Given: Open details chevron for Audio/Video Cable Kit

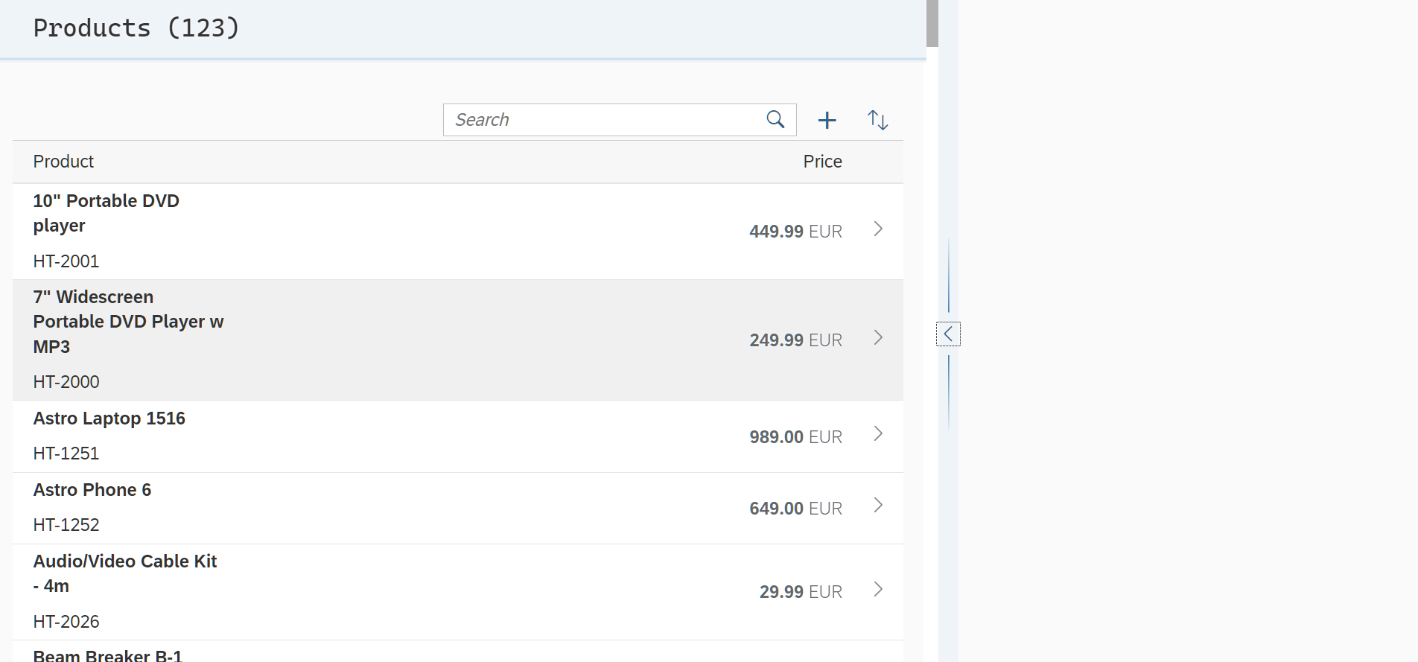Looking at the screenshot, I should [x=878, y=590].
